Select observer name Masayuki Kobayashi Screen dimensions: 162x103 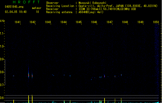(x=92, y=3)
